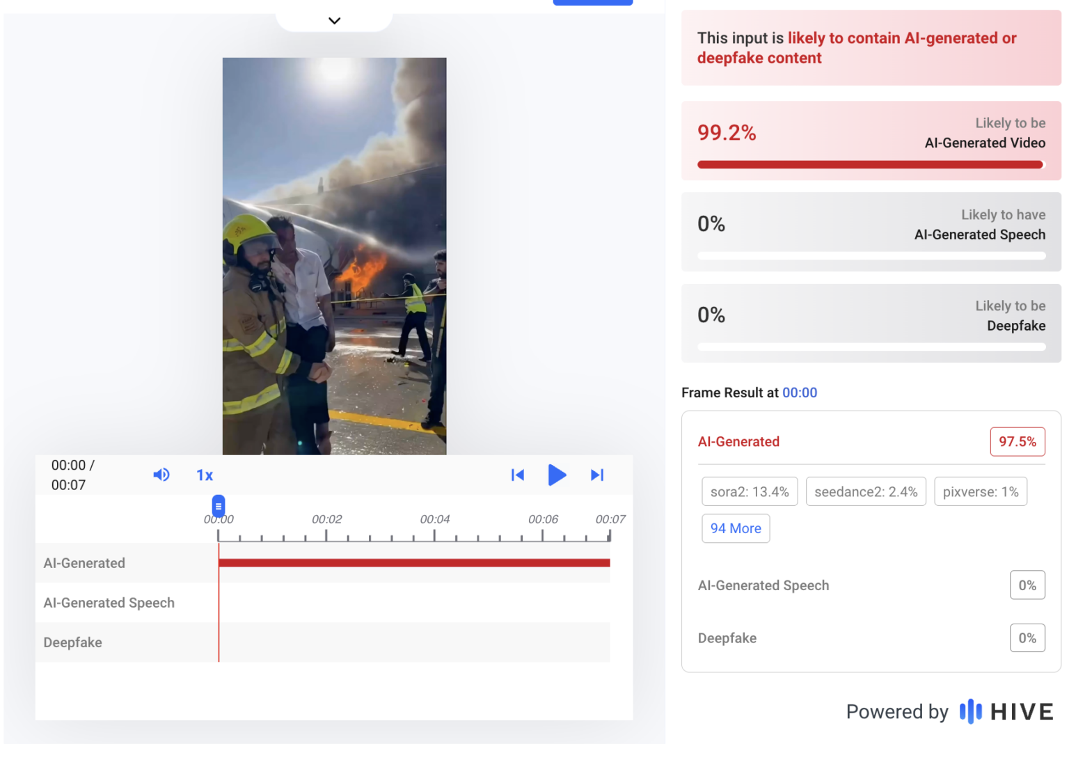Change the 1x playback speed

coord(205,475)
